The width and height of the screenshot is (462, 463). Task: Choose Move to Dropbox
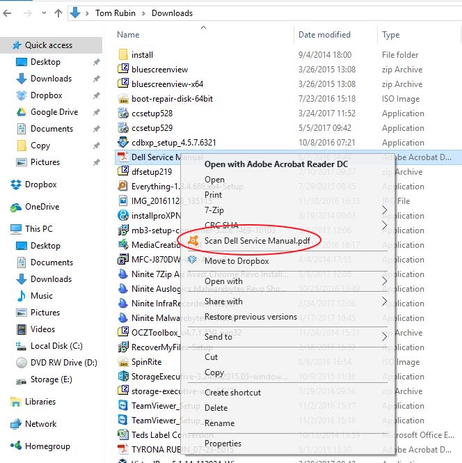pos(237,261)
